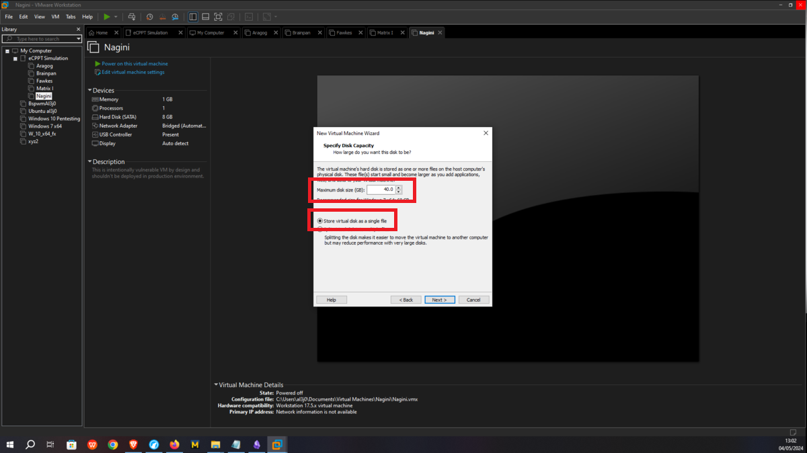
Task: Click Edit virtual machine settings link
Action: [x=133, y=72]
